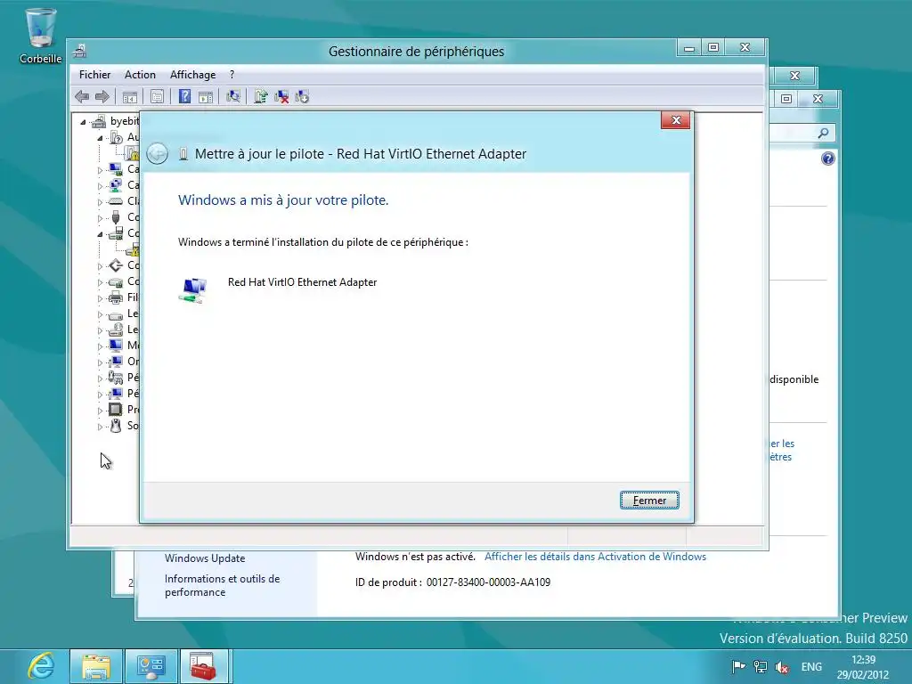The width and height of the screenshot is (912, 684).
Task: Expand the 'Or' computer category
Action: (x=100, y=362)
